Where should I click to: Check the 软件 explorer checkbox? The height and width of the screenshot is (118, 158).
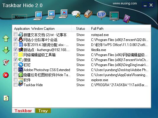pyautogui.click(x=15, y=80)
